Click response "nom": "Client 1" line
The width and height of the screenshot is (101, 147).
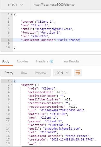point(43,118)
